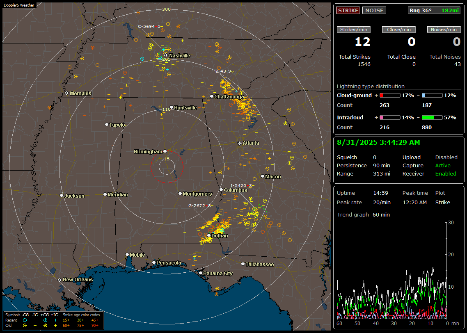
Task: Click the Nashville airport icon
Action: 166,55
